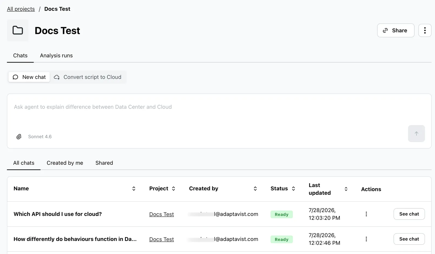Select the Shared filter tab
Screen dimensions: 435x254
(x=104, y=163)
